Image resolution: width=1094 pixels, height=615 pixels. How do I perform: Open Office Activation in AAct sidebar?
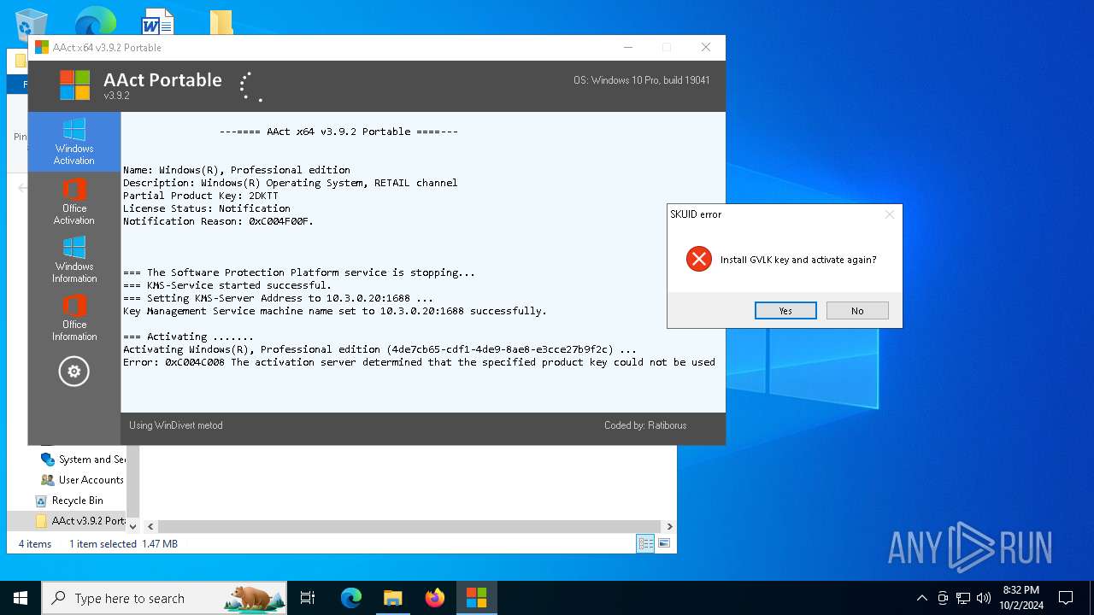click(x=74, y=202)
